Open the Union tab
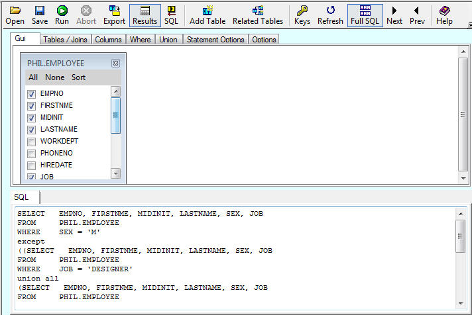Viewport: 472px width, 315px height. click(168, 40)
